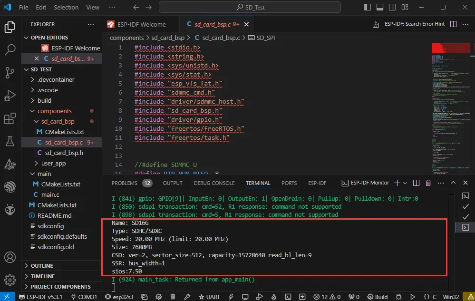Image resolution: width=475 pixels, height=301 pixels.
Task: Expand the user_app folder
Action: tap(53, 163)
